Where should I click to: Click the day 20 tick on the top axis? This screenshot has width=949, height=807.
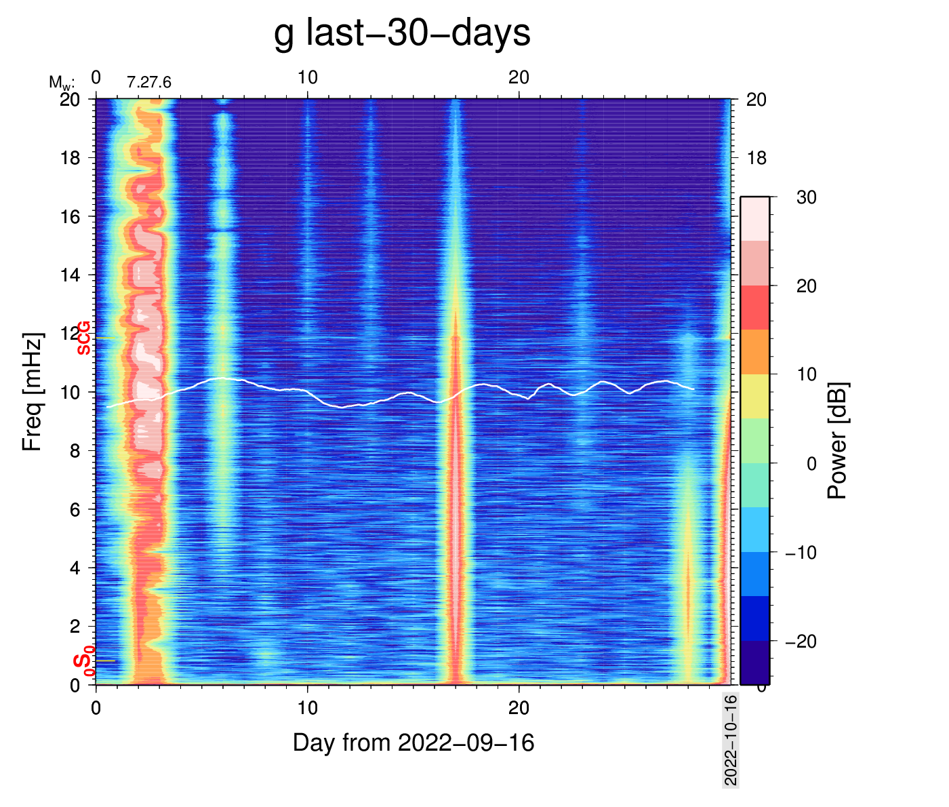coord(519,77)
